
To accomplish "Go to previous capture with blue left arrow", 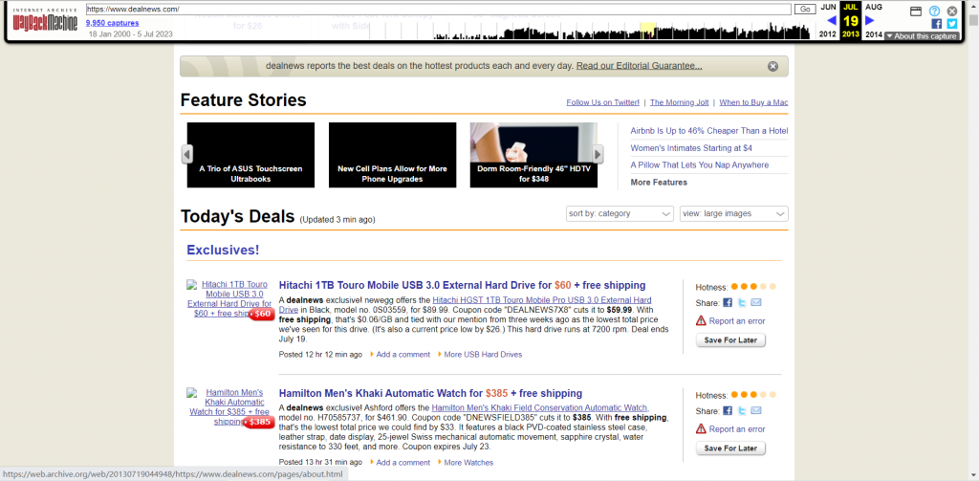I will click(831, 21).
